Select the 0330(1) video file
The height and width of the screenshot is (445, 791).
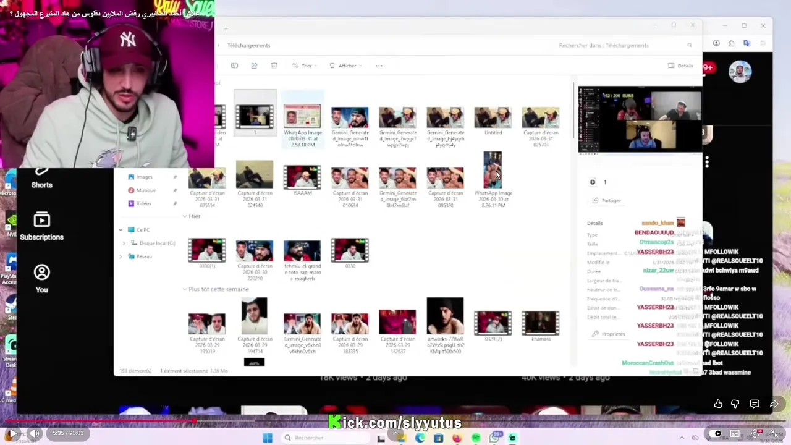pos(207,253)
